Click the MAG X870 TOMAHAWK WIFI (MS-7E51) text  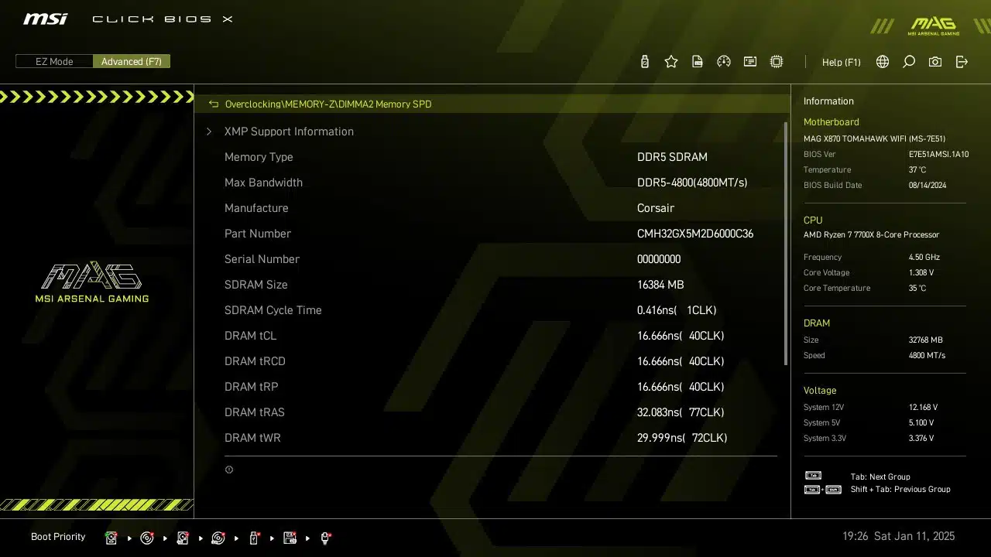coord(874,139)
